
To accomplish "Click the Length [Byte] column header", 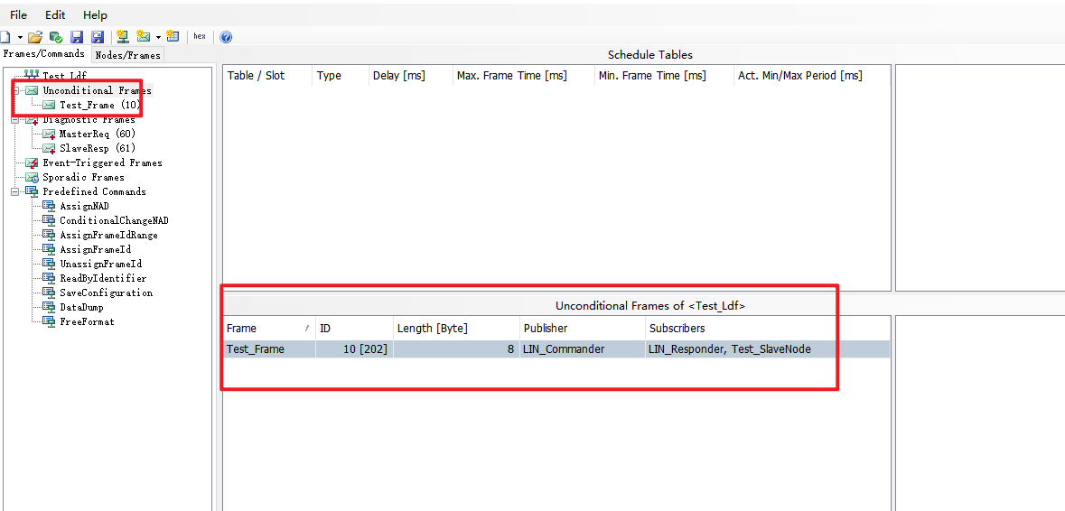I will pyautogui.click(x=456, y=329).
